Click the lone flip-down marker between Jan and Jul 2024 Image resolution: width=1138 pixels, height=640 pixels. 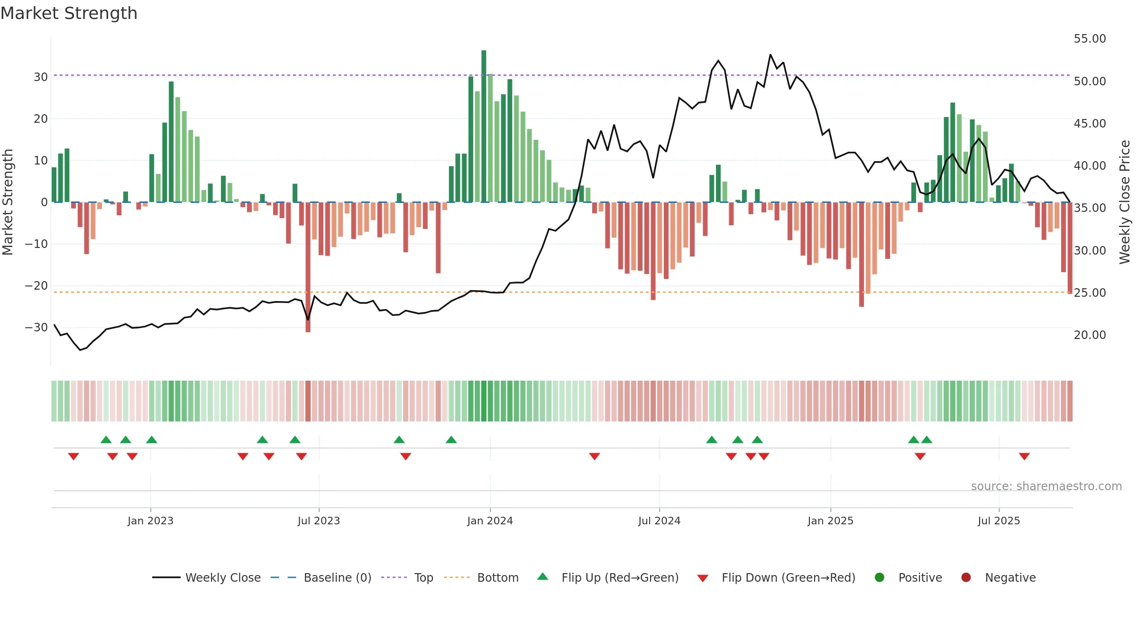[595, 457]
